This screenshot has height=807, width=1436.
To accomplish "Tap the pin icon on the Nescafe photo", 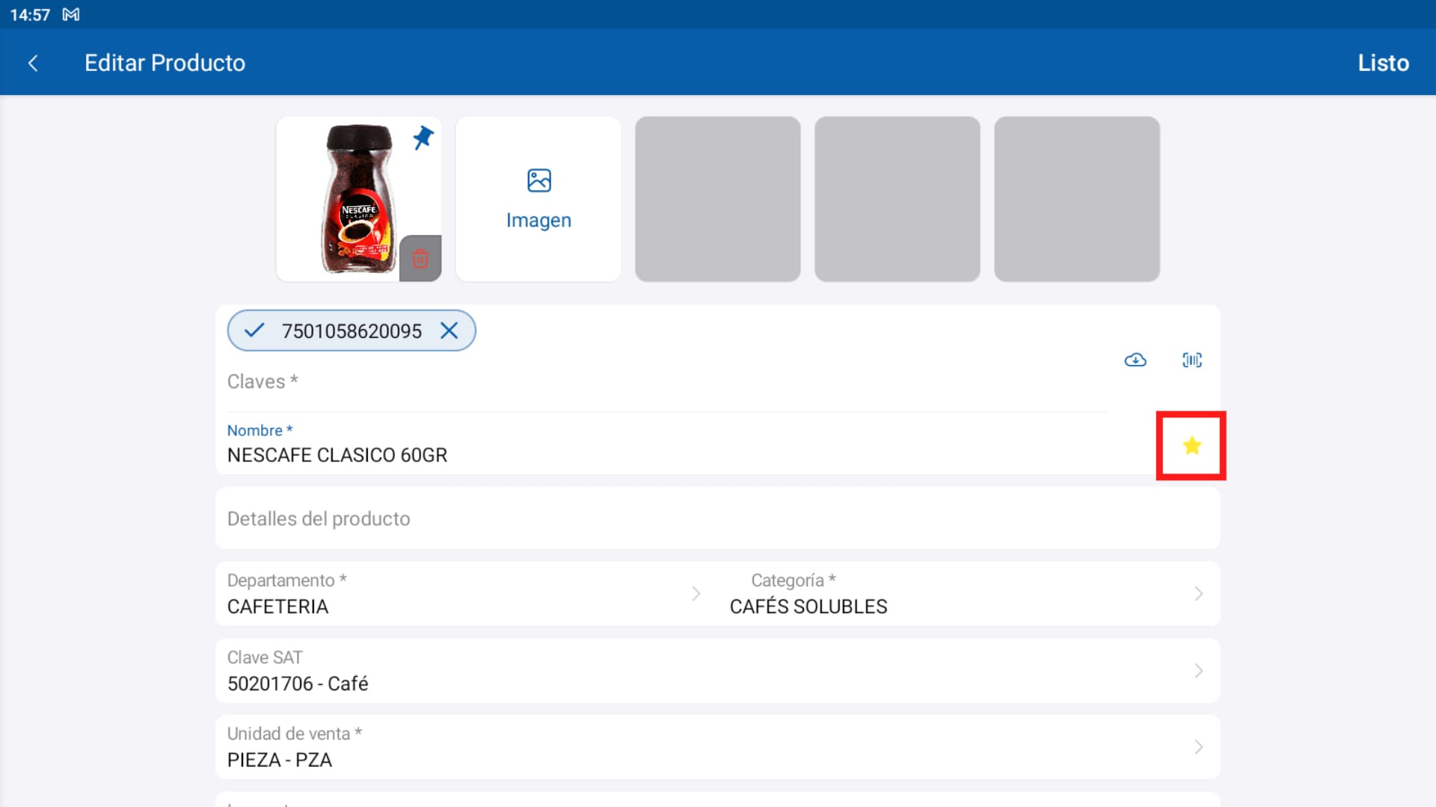I will coord(423,138).
